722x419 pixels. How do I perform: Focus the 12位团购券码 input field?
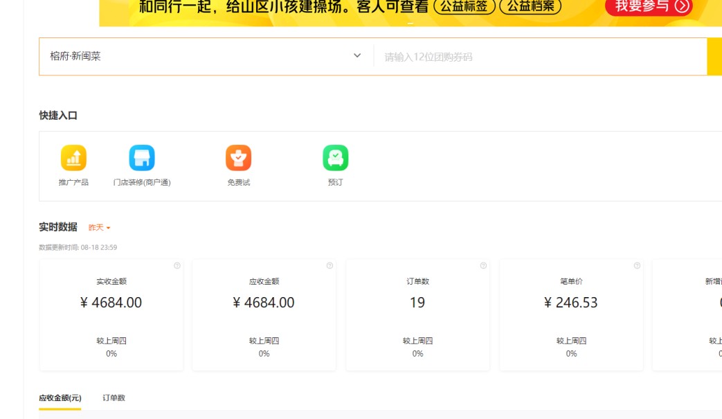540,57
